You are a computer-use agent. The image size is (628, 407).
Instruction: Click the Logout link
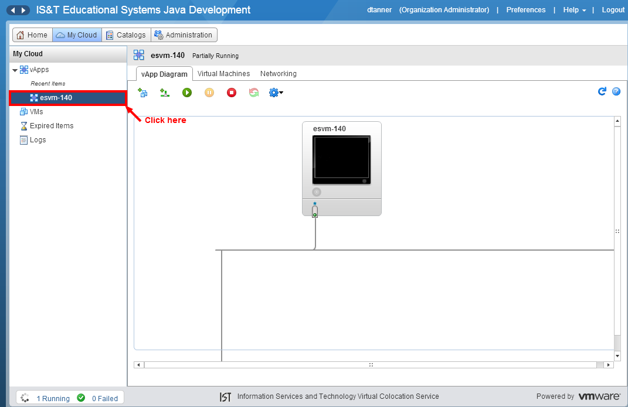(x=613, y=10)
